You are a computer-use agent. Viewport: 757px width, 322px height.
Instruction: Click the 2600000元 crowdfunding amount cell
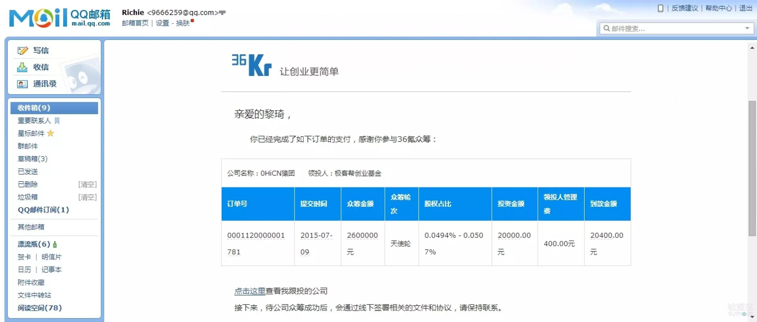click(x=363, y=244)
